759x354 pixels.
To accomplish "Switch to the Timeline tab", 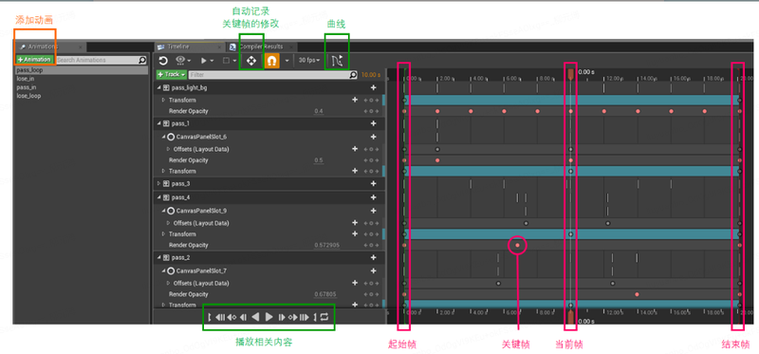I will point(190,47).
